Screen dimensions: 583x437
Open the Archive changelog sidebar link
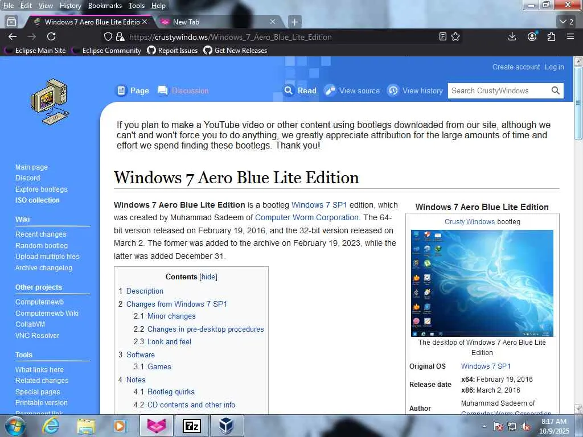44,268
